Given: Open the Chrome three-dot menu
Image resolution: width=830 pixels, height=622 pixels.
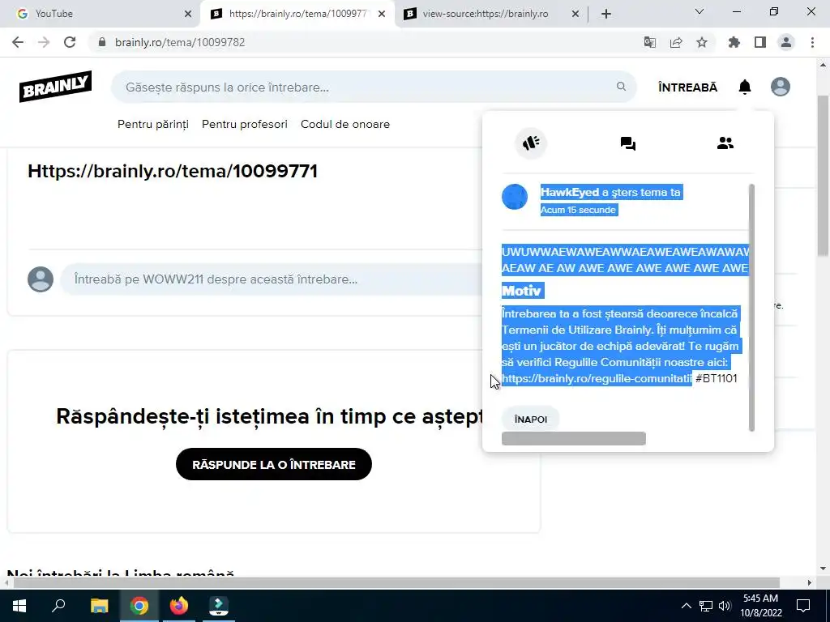Looking at the screenshot, I should point(812,42).
